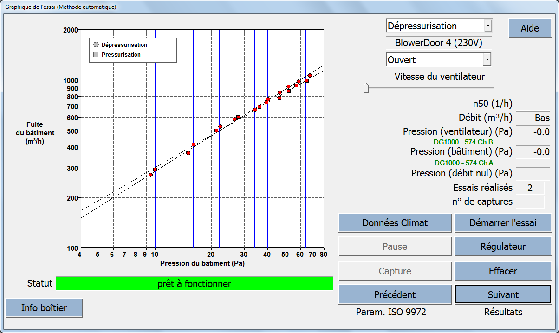This screenshot has height=333, width=559.
Task: Select the Pression (bâtiment) value field
Action: tap(533, 152)
